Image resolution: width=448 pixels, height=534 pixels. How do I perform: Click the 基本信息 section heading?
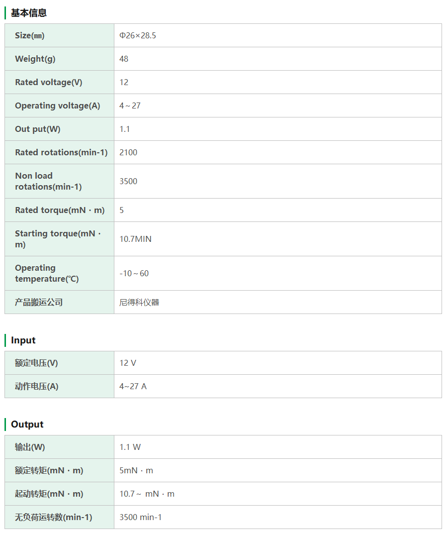(x=29, y=13)
